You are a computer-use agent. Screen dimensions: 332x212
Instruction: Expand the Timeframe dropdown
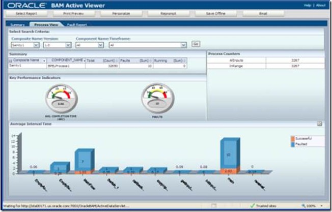tap(183, 45)
